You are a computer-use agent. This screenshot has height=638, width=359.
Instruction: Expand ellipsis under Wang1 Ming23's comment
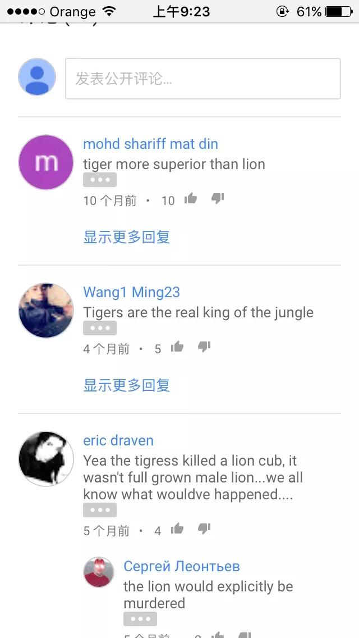100,328
